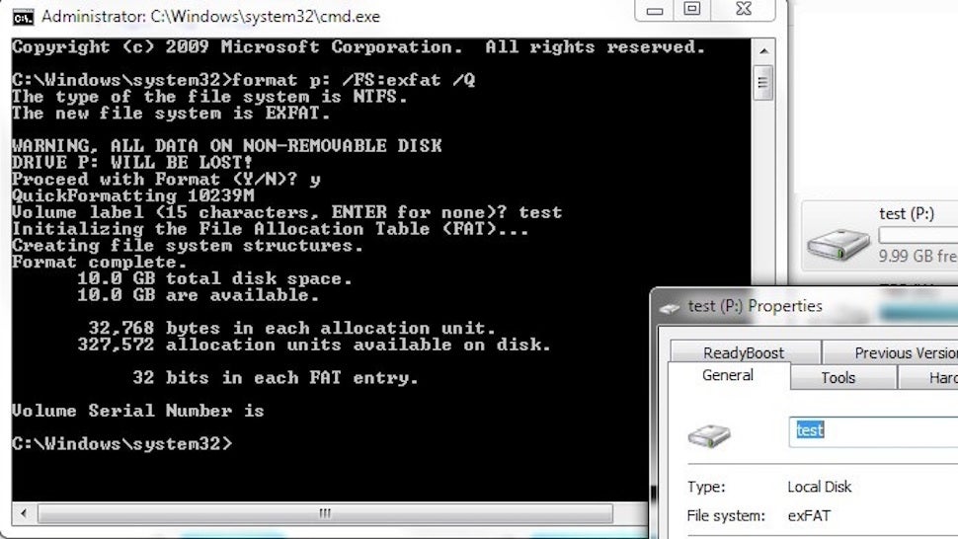This screenshot has width=958, height=539.
Task: Grab the vertical scrollbar thumb in console
Action: pos(763,82)
